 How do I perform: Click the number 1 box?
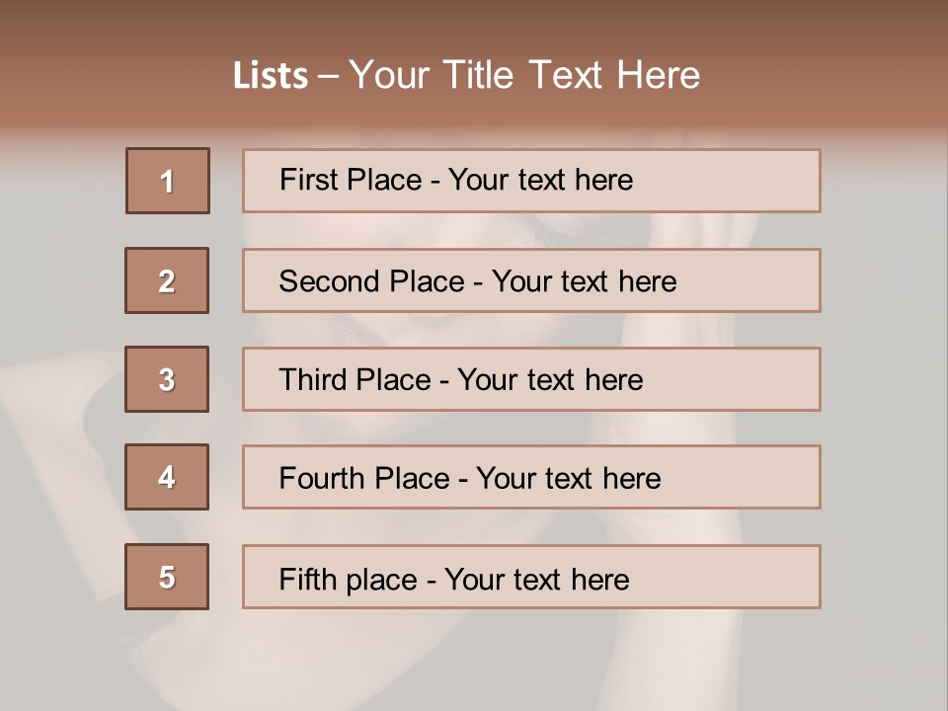pos(168,181)
